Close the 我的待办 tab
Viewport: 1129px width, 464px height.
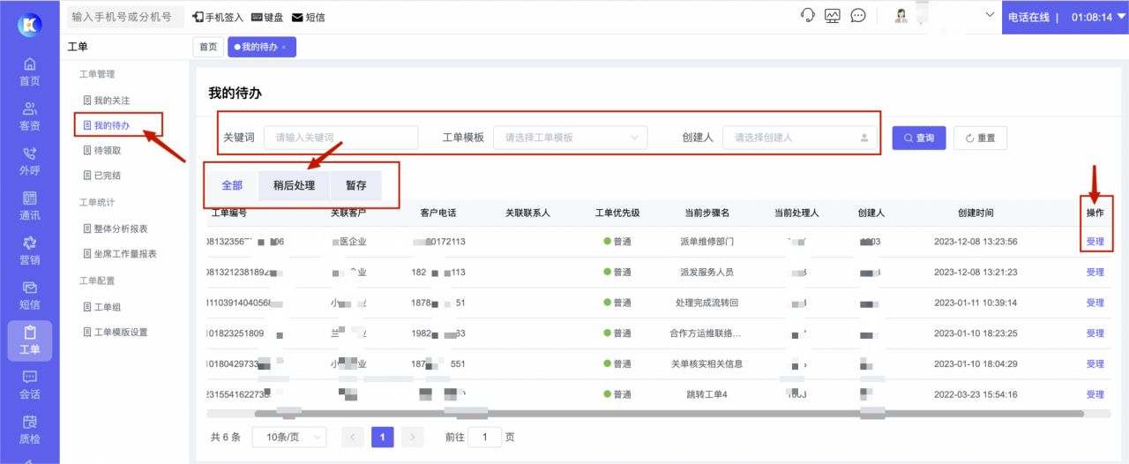[x=284, y=48]
